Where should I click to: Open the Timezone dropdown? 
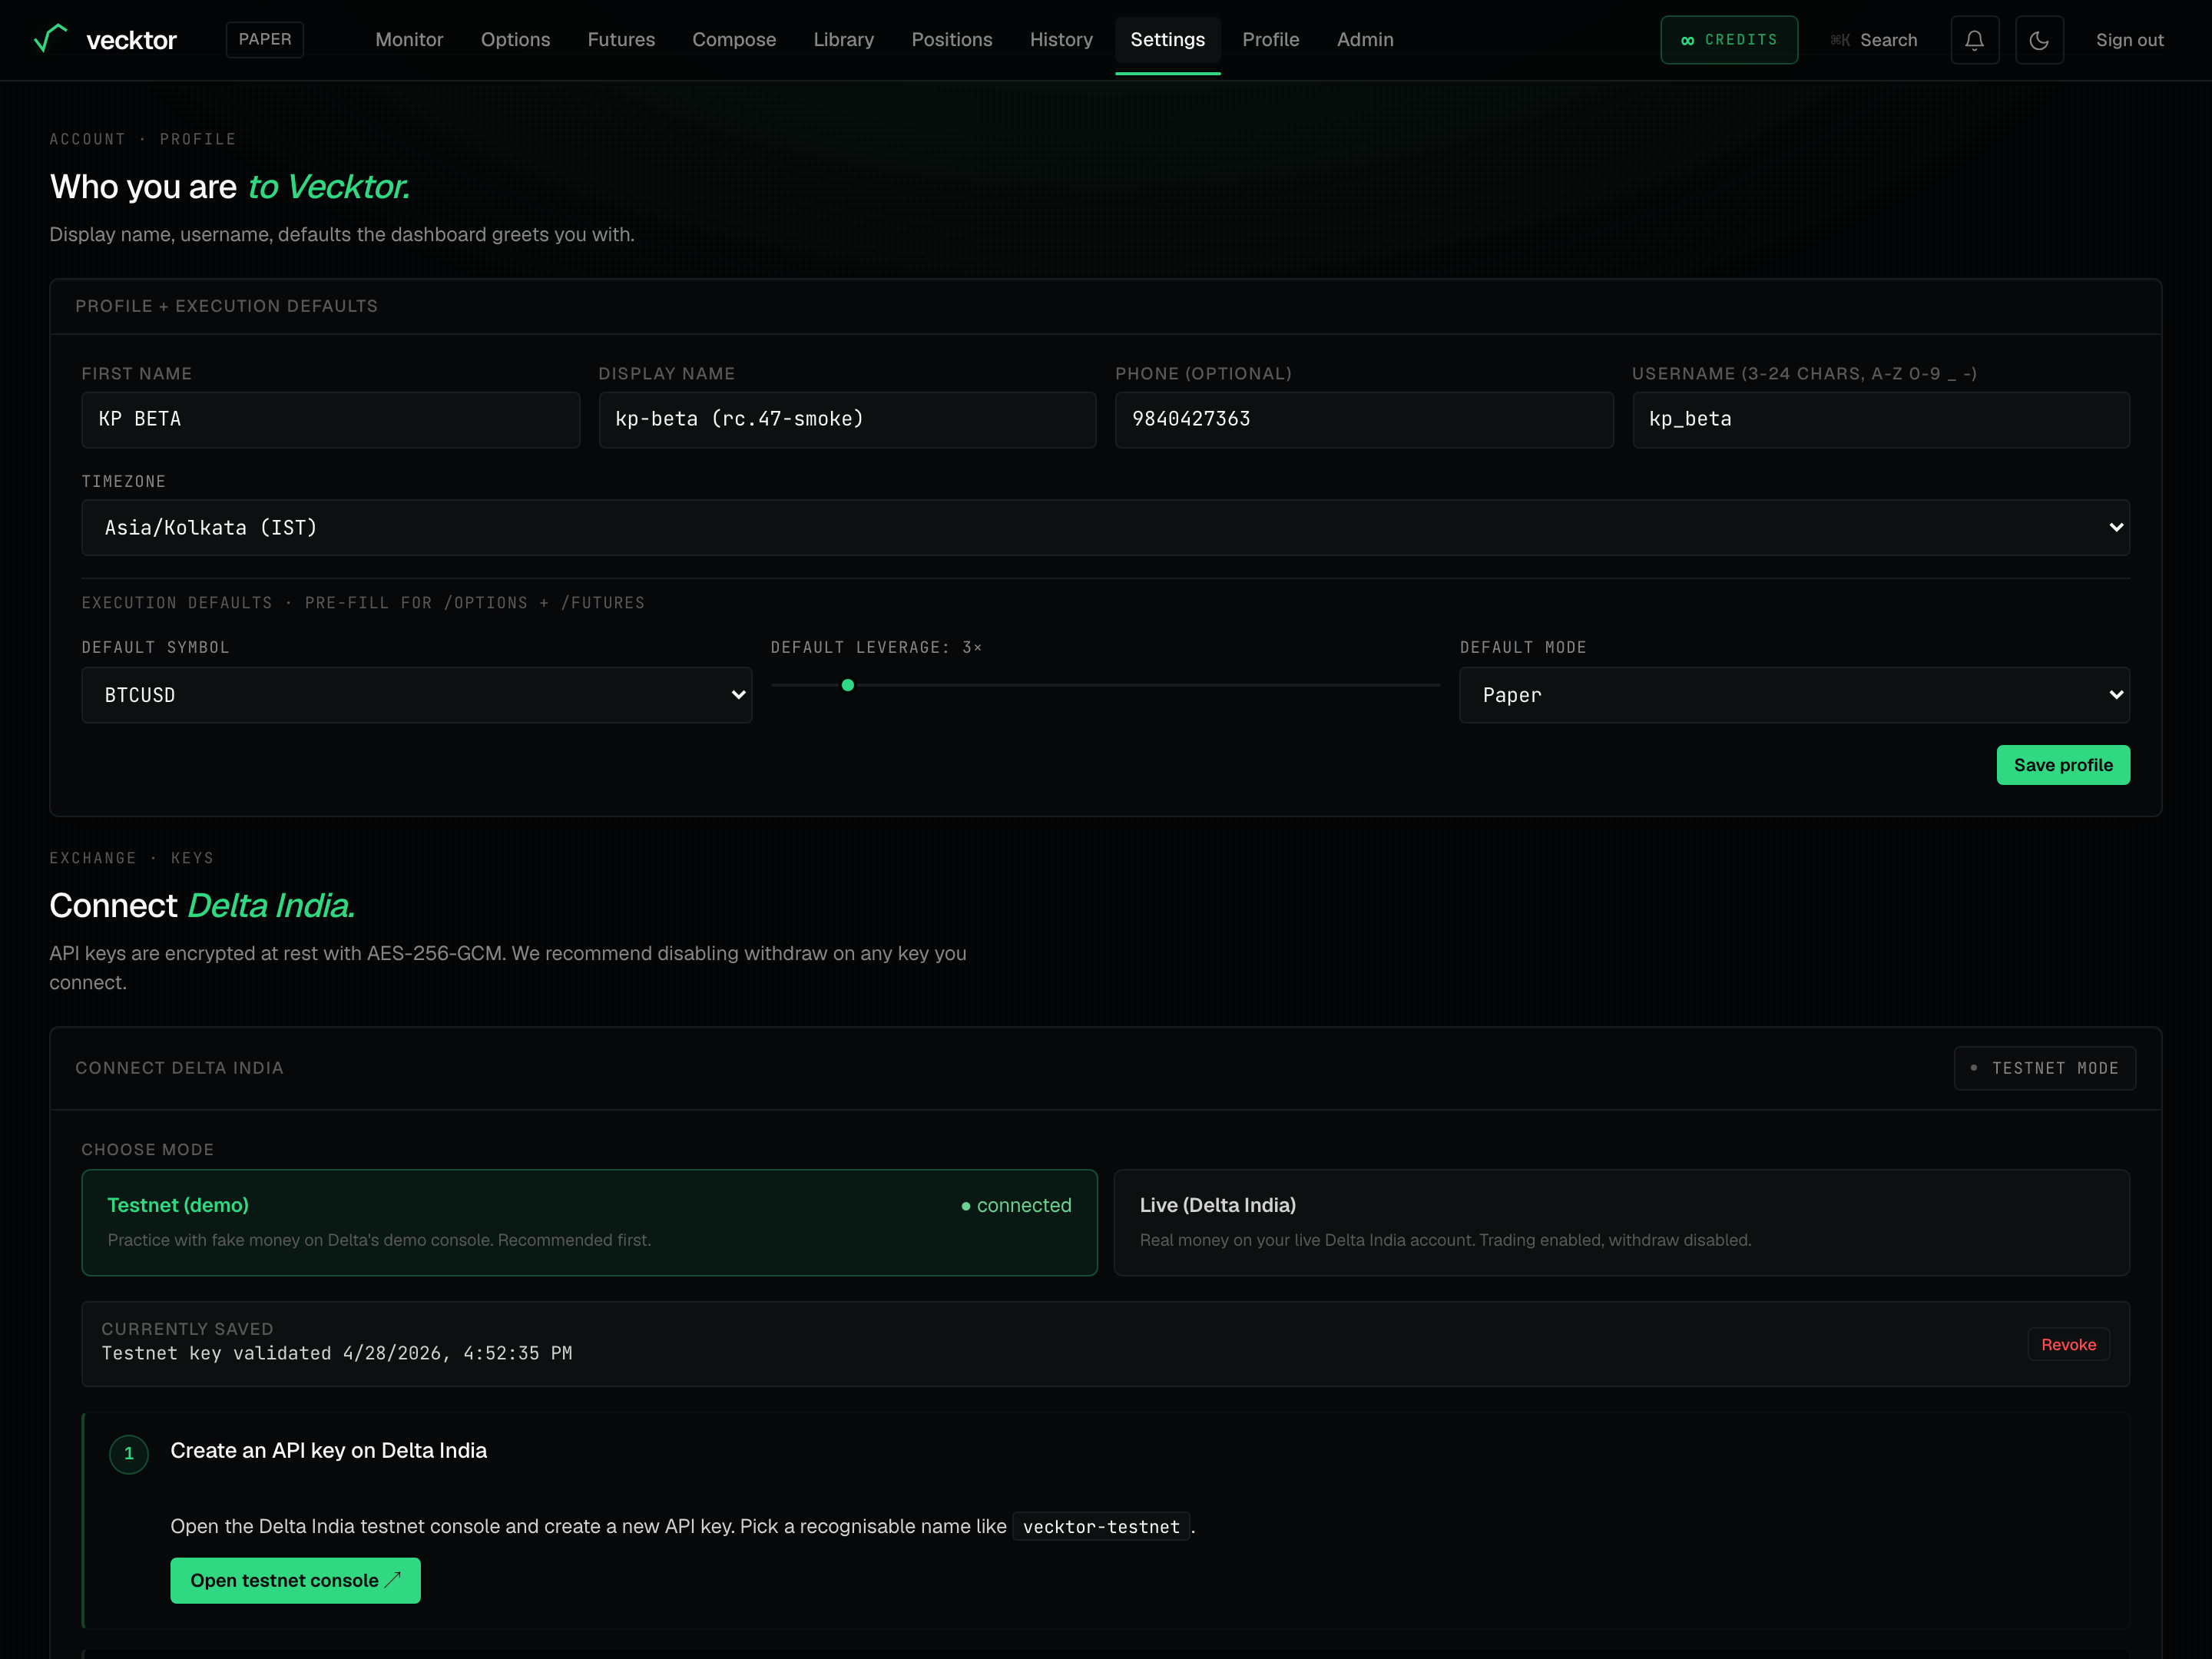(1105, 528)
